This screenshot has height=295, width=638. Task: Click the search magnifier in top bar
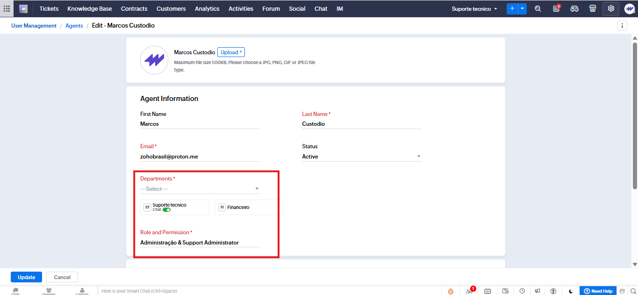click(538, 8)
